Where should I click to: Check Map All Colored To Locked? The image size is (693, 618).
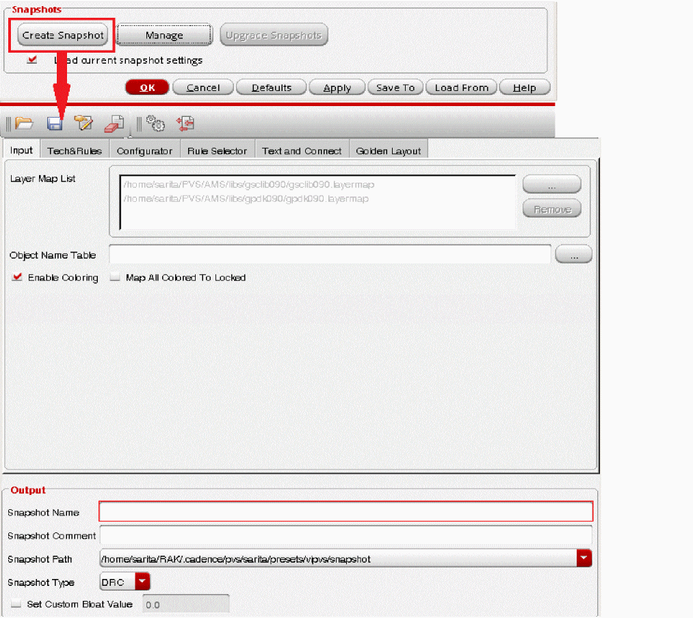[115, 278]
